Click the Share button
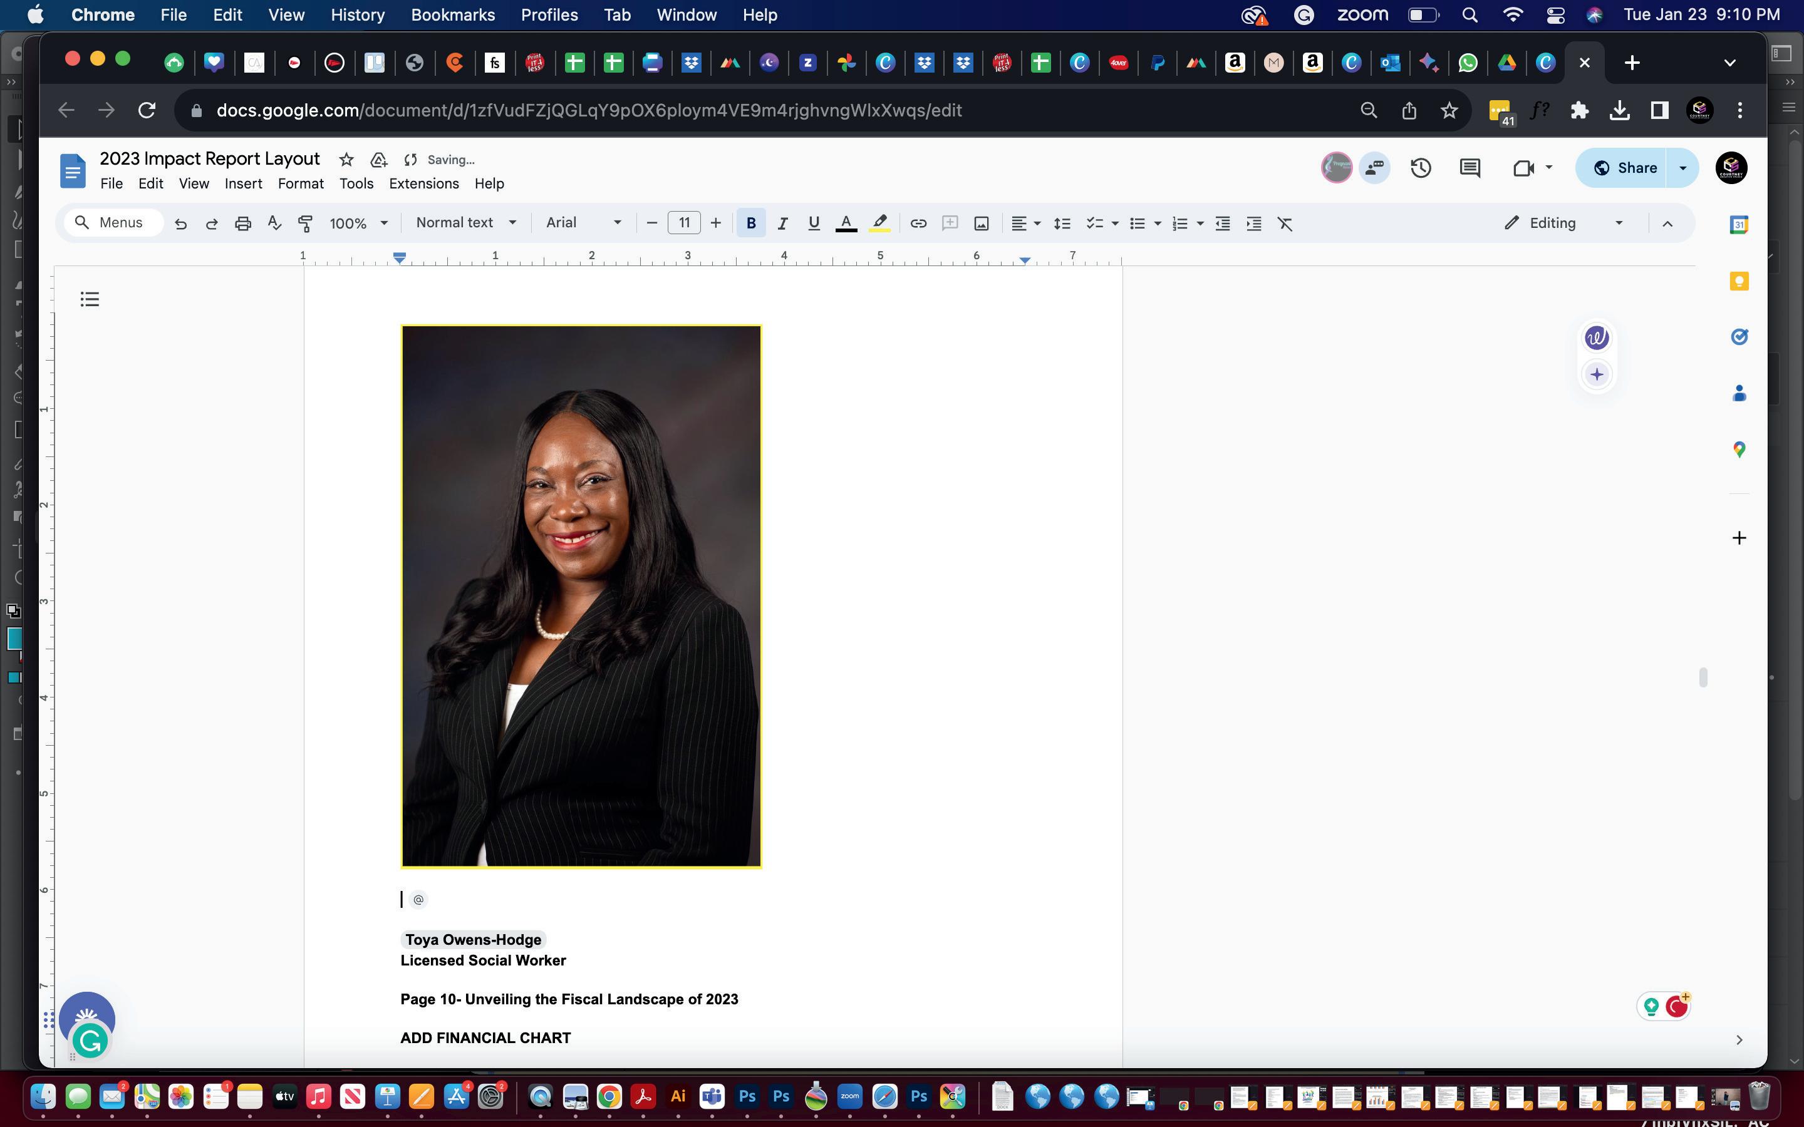This screenshot has width=1804, height=1127. tap(1625, 168)
